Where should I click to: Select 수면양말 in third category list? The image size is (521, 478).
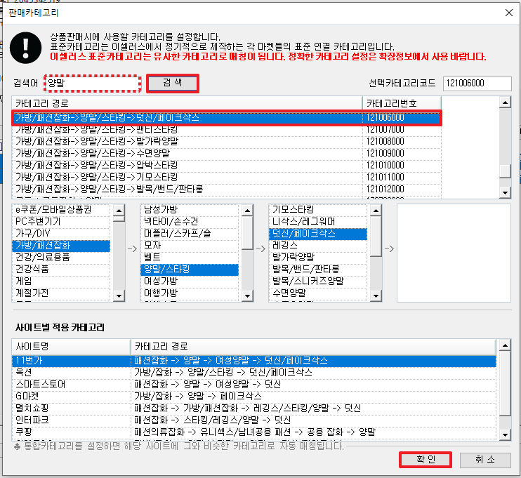point(318,293)
